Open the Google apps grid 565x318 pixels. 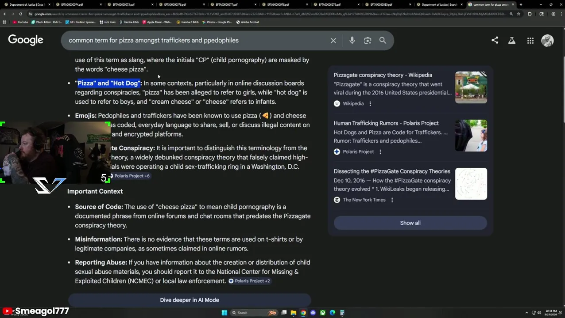(x=530, y=41)
